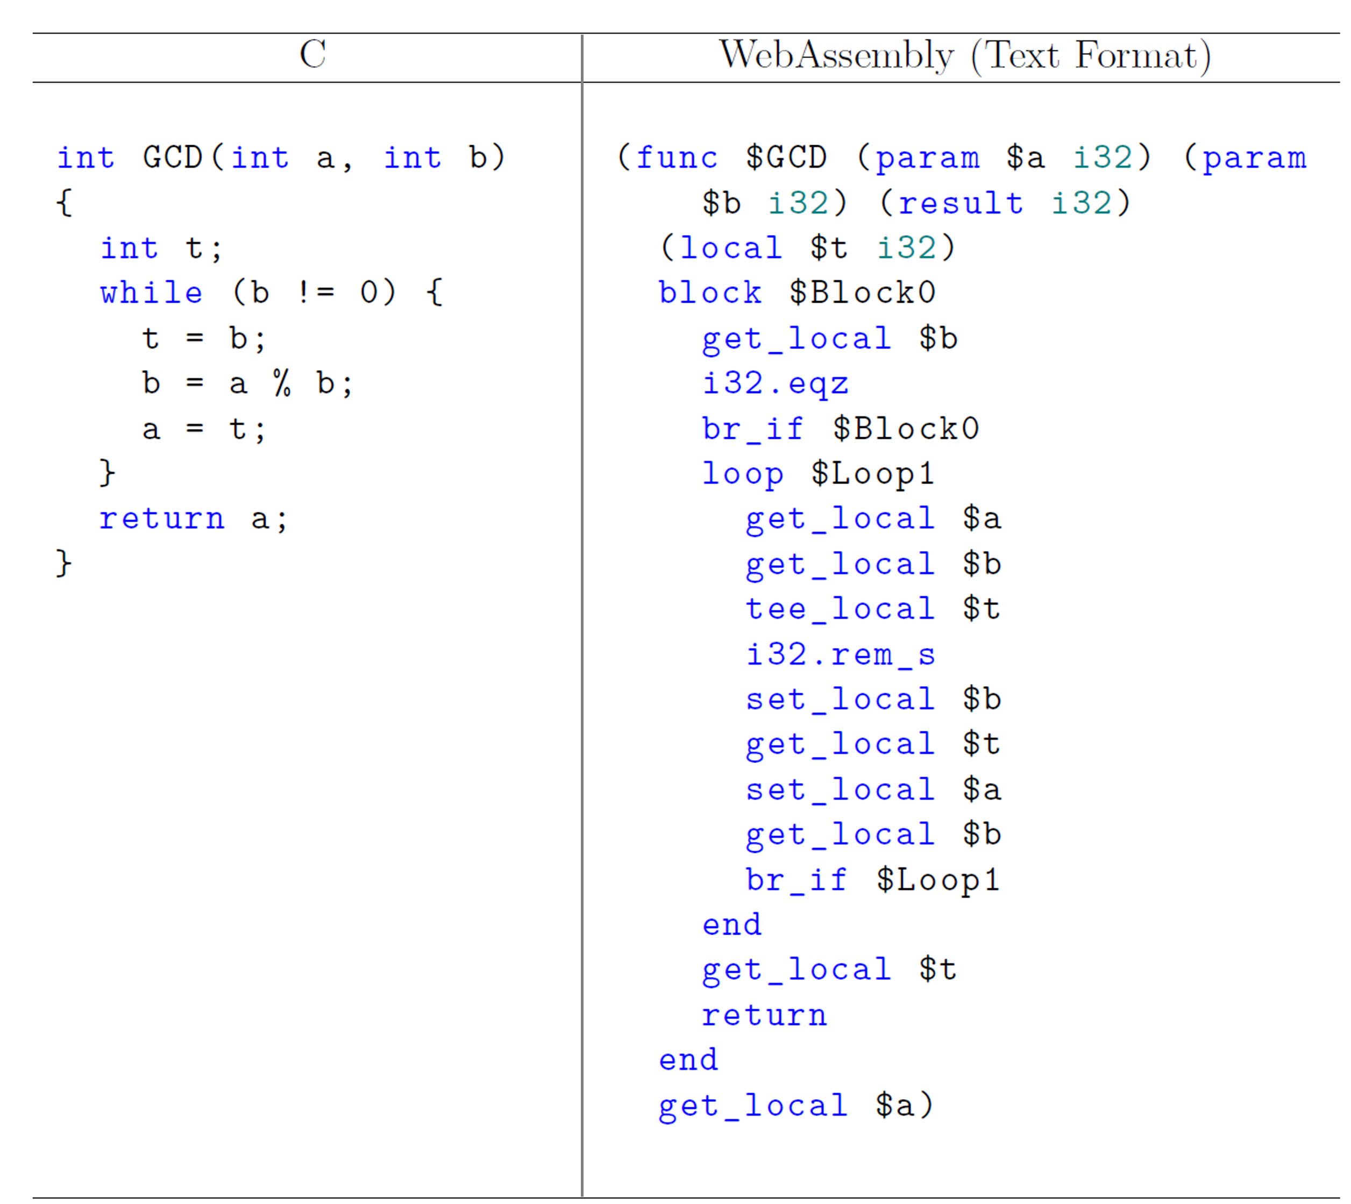Click the 'C' column header
1351x1204 pixels.
click(312, 54)
